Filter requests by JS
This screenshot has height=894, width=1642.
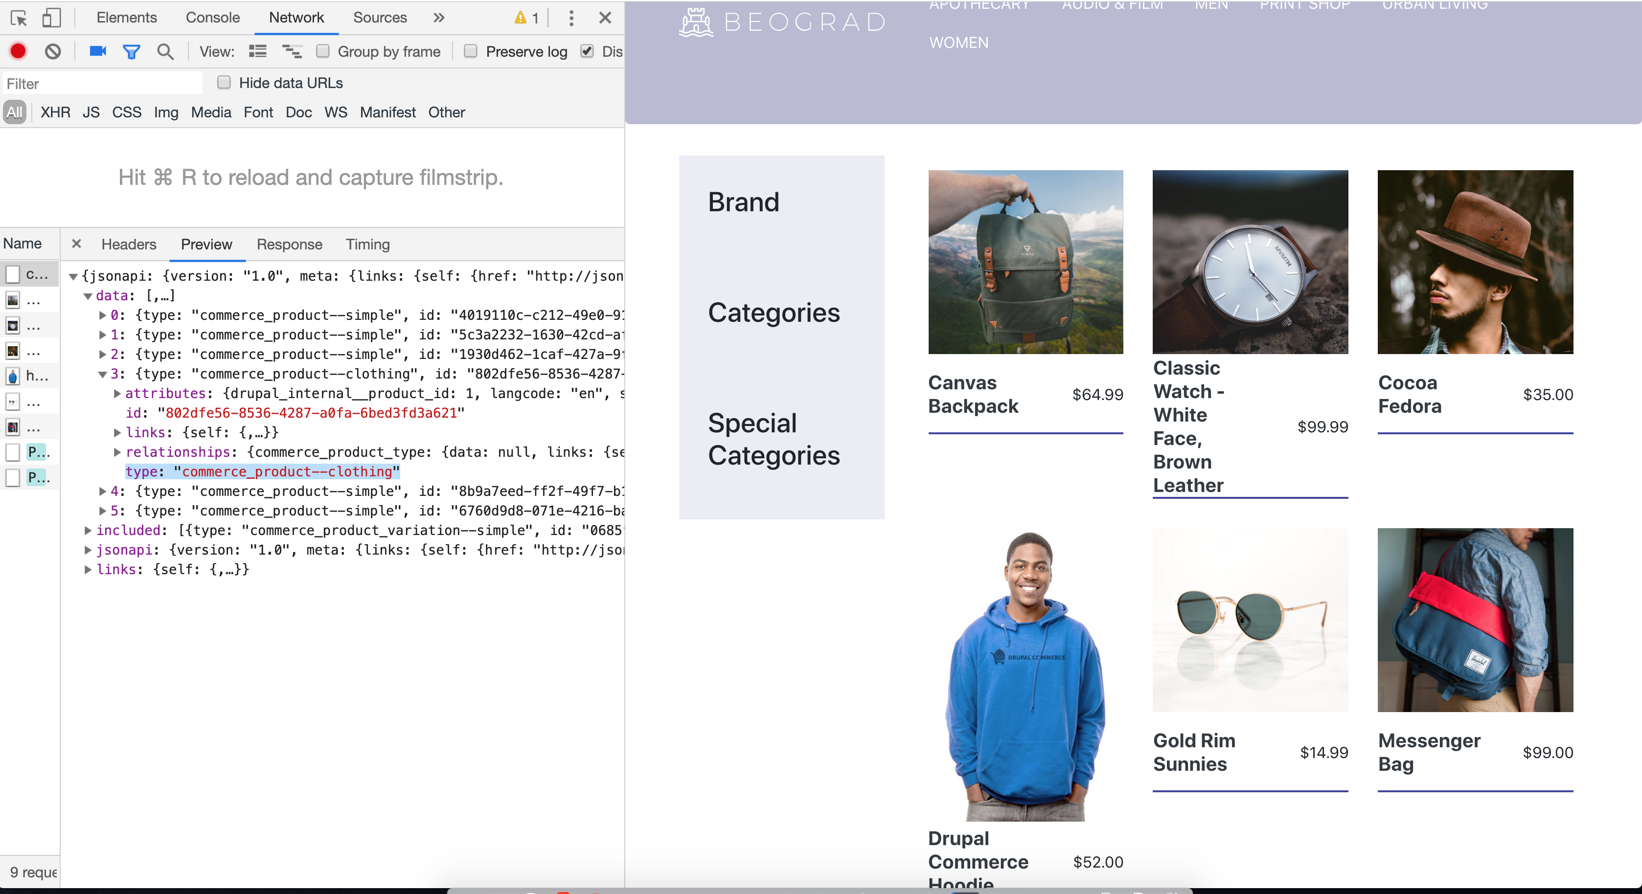[x=91, y=112]
